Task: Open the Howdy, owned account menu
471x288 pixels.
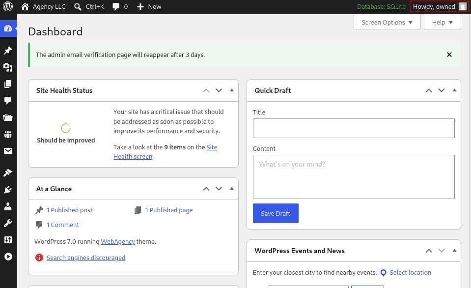Action: (439, 6)
